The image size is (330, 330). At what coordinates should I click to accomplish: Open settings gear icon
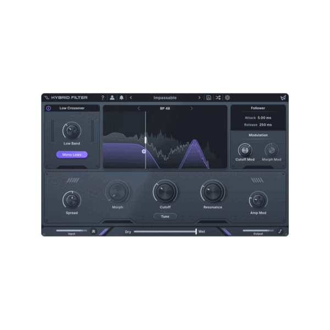228,98
